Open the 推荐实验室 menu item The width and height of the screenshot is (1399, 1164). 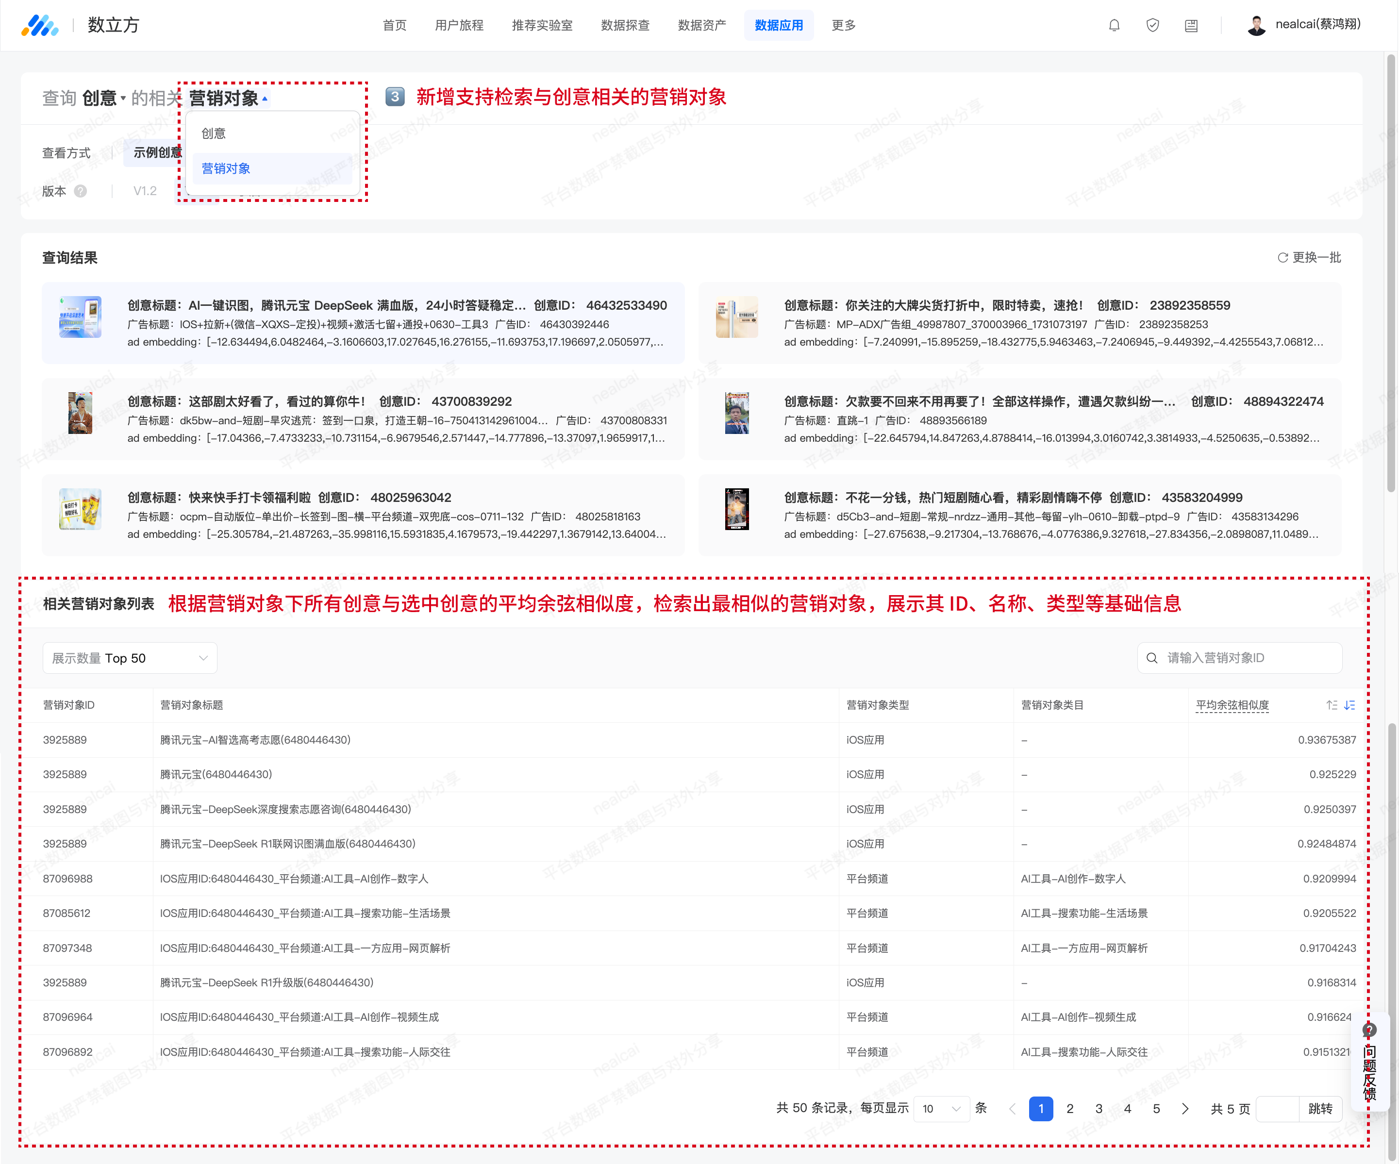click(542, 25)
